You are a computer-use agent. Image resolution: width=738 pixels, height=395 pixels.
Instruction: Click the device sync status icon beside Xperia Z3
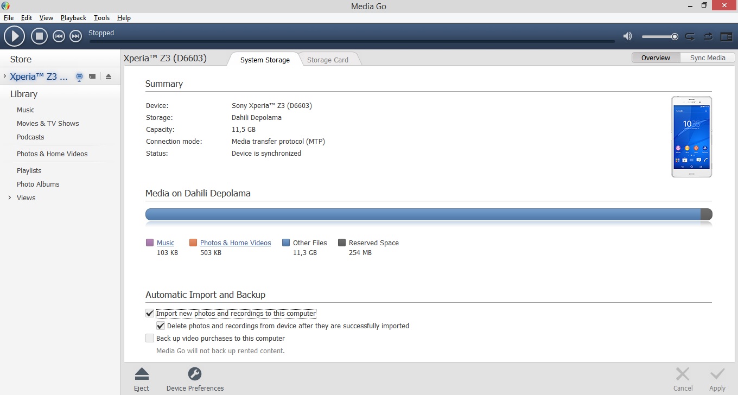(80, 77)
